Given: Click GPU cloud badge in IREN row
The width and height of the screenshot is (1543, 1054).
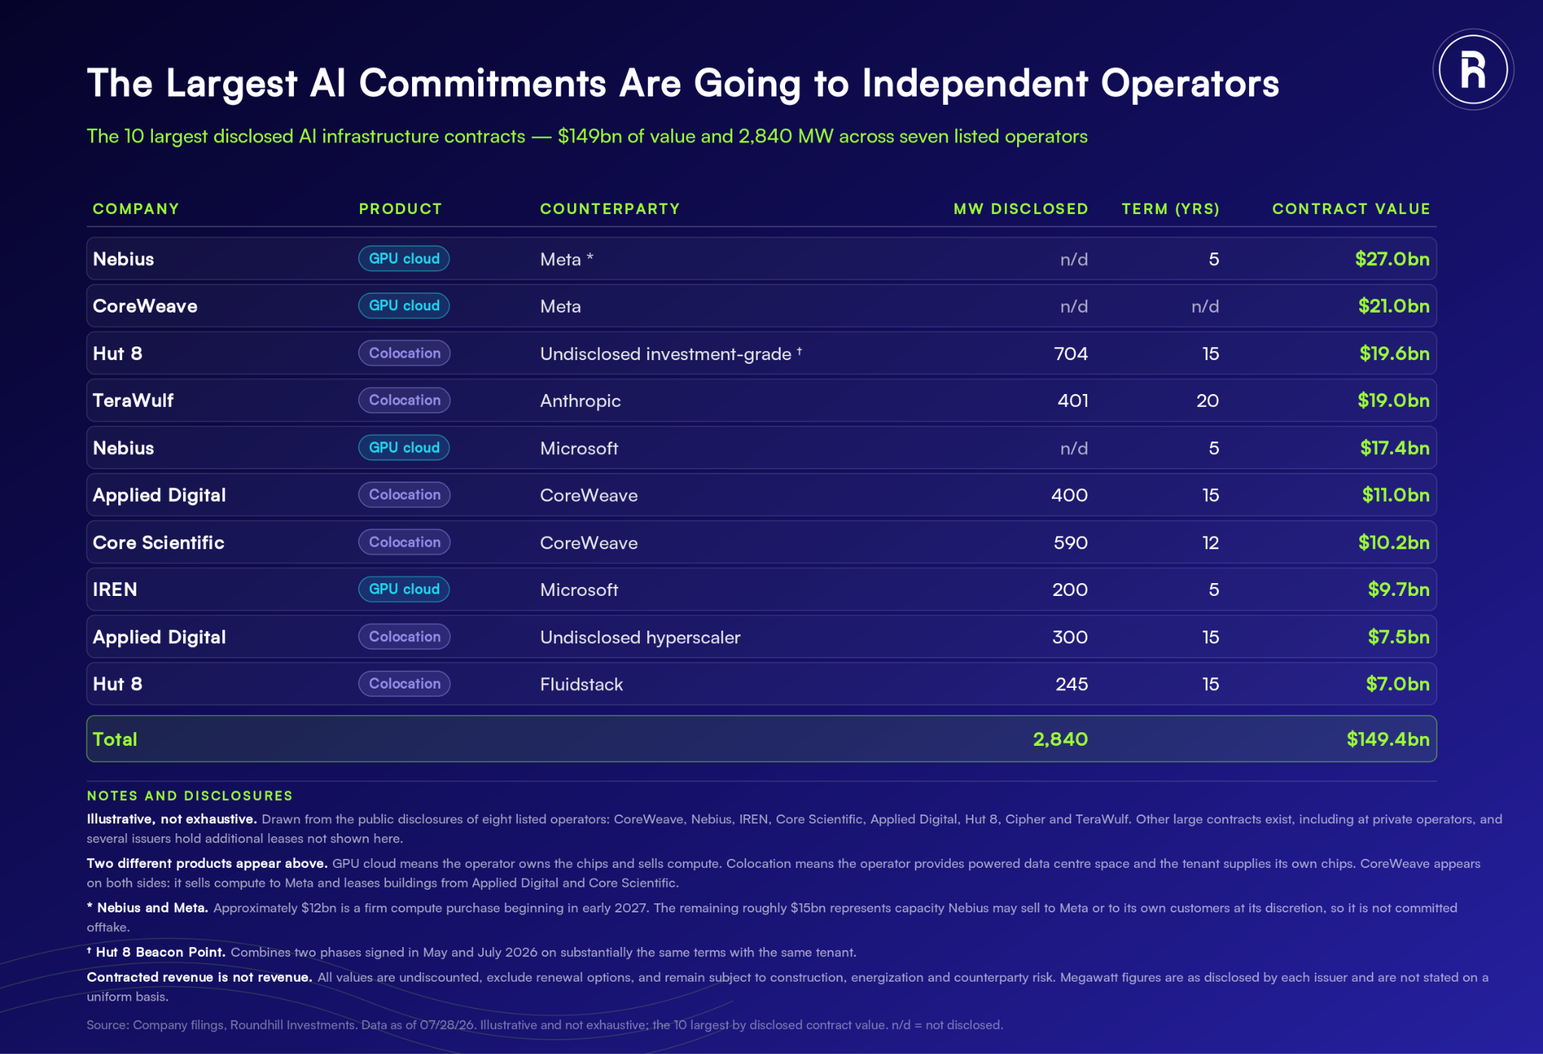Looking at the screenshot, I should click(404, 589).
